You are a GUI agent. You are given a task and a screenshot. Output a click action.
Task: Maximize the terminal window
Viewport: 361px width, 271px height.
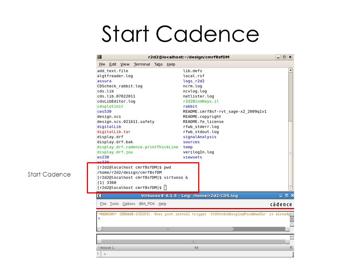point(284,57)
